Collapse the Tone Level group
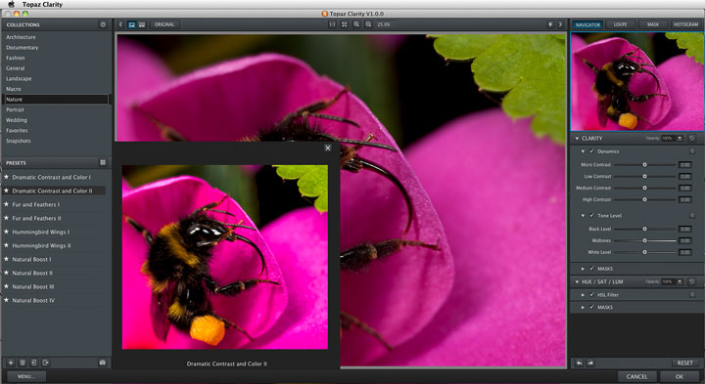705x384 pixels. (x=584, y=216)
